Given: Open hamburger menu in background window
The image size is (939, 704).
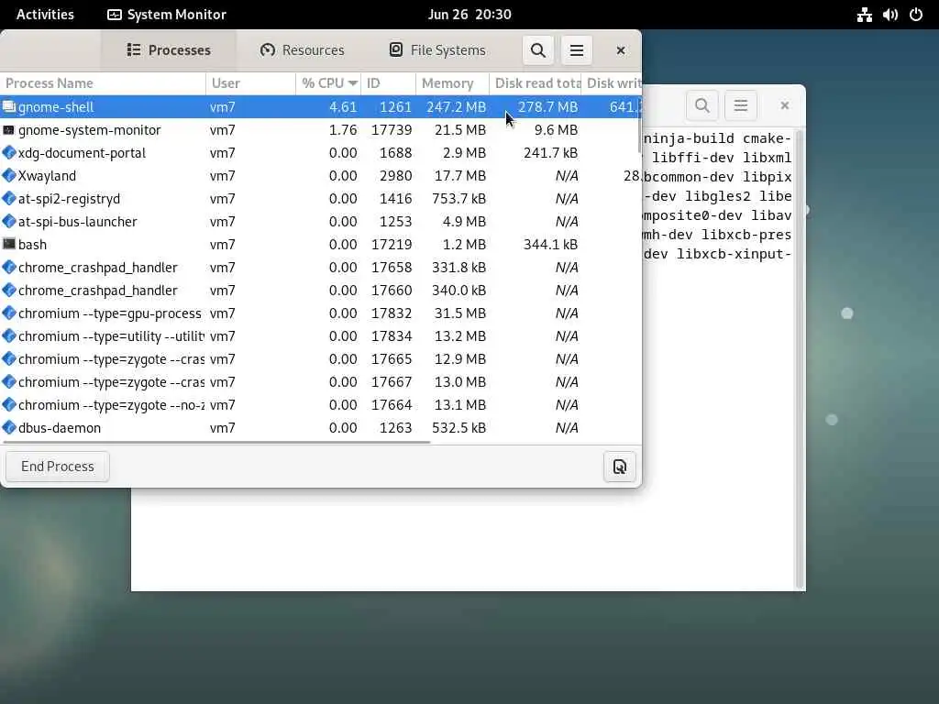Looking at the screenshot, I should pyautogui.click(x=741, y=106).
